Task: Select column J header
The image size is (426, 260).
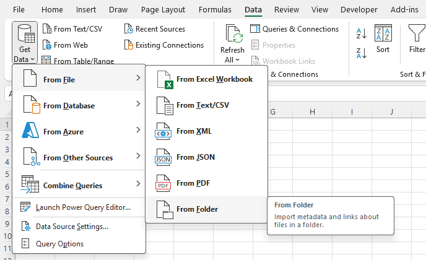Action: pos(392,112)
